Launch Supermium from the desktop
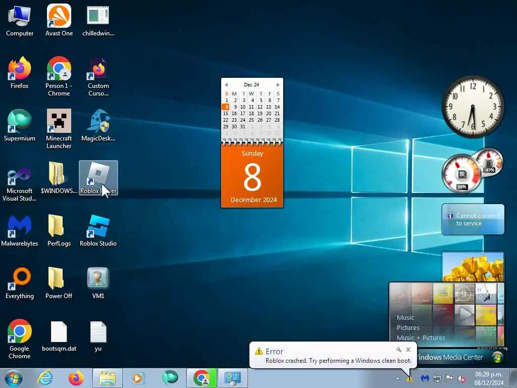 (x=20, y=126)
